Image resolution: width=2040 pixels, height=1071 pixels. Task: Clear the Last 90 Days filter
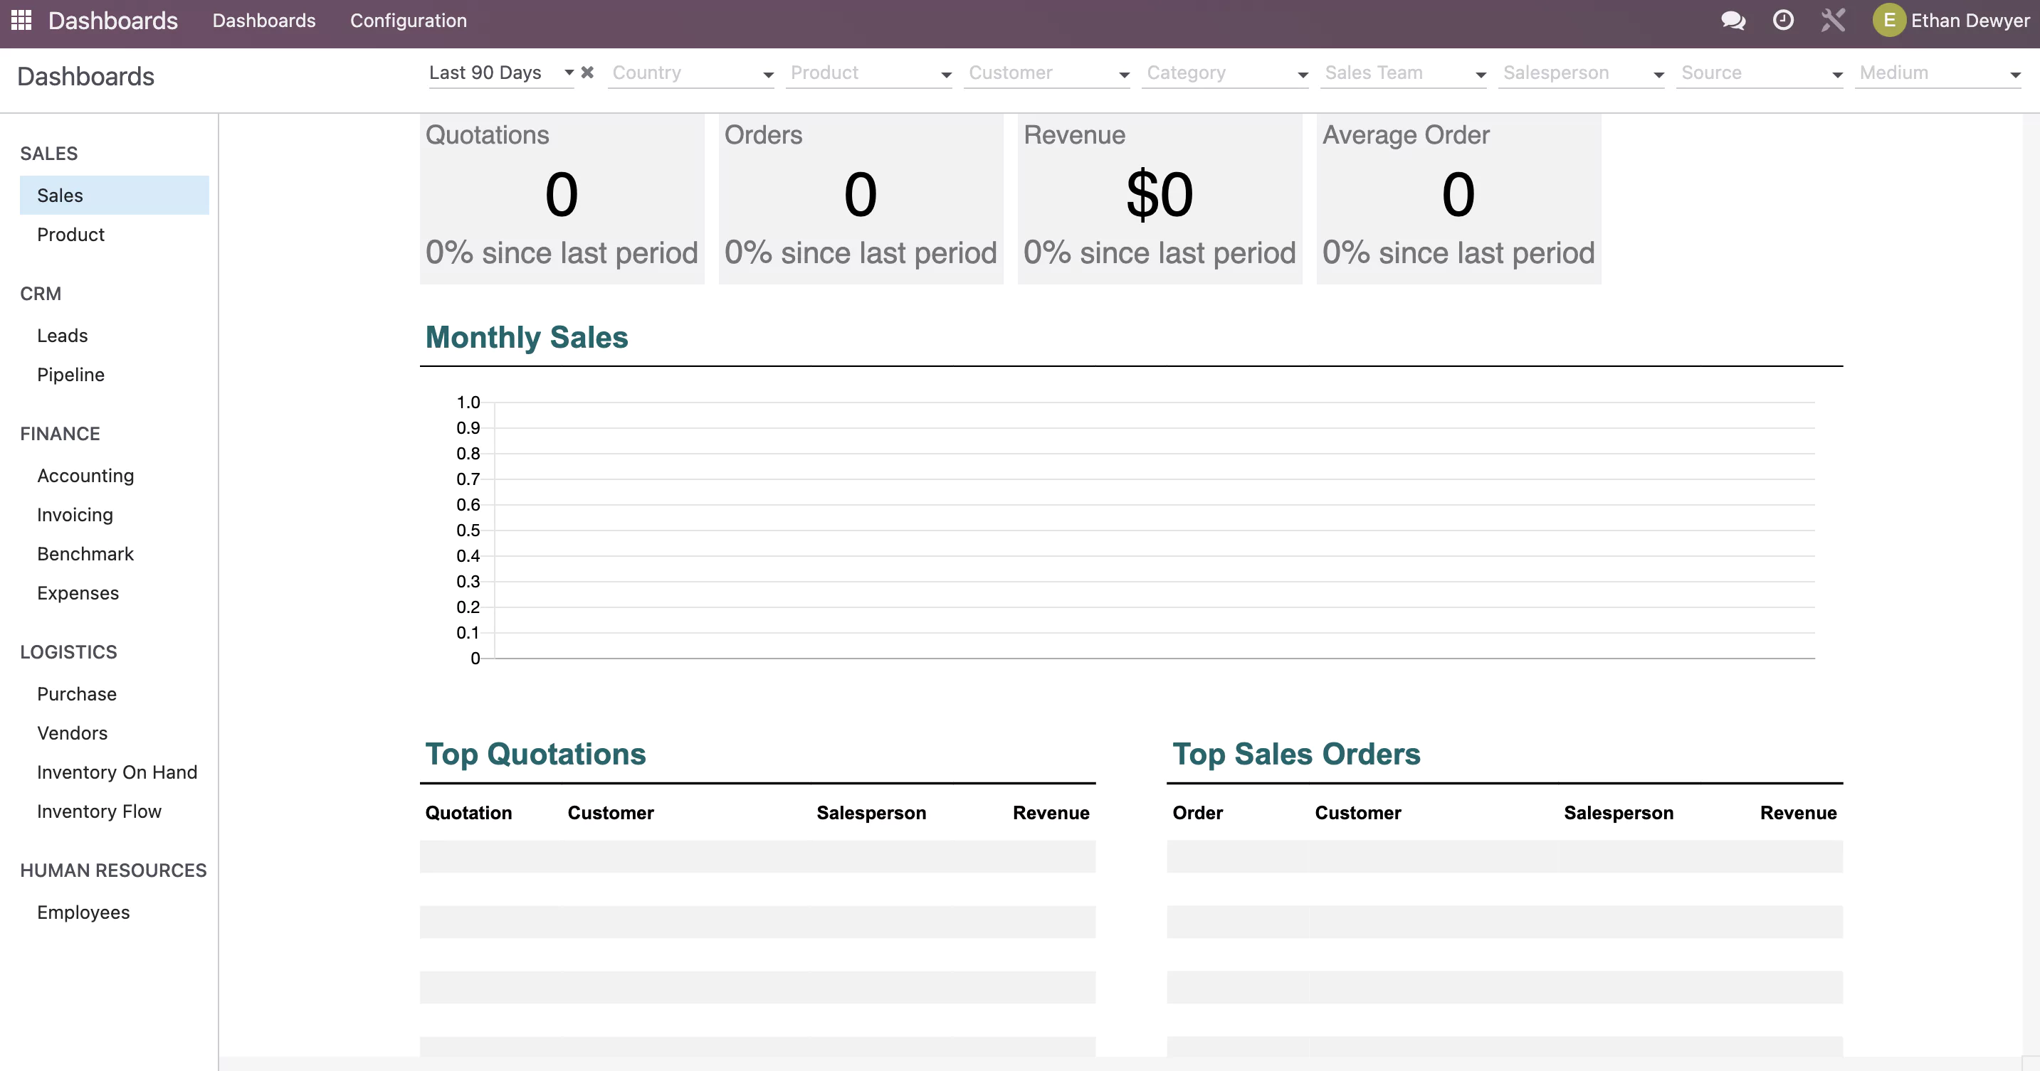click(x=587, y=72)
